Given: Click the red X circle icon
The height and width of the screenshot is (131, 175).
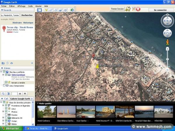Looking at the screenshot, I should tap(138, 9).
